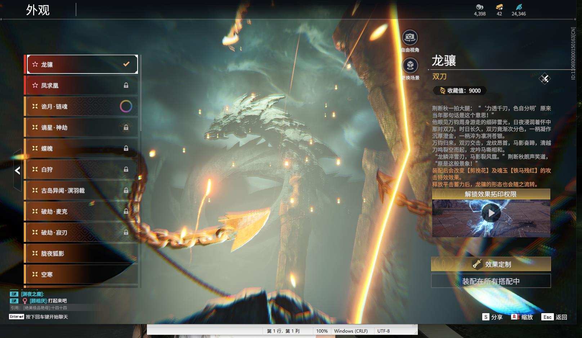582x338 pixels.
Task: Click the 100% zoom level in Notepad
Action: [x=322, y=331]
